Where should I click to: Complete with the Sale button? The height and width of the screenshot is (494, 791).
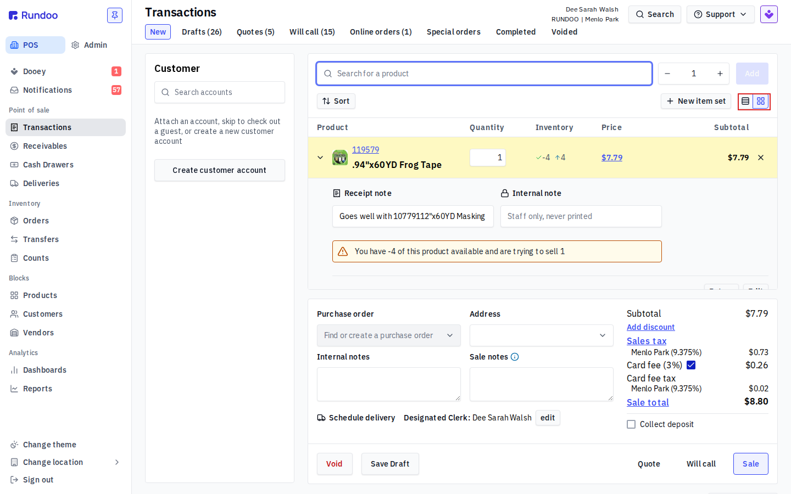751,464
